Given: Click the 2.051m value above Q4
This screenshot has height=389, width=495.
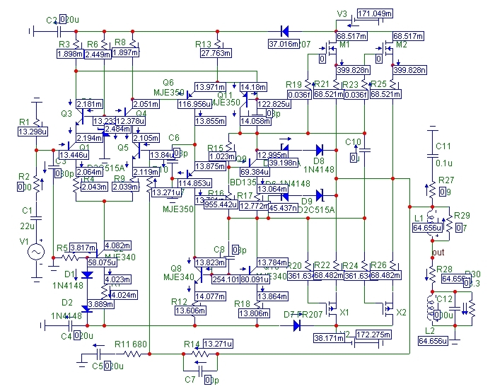Looking at the screenshot, I should [x=146, y=104].
